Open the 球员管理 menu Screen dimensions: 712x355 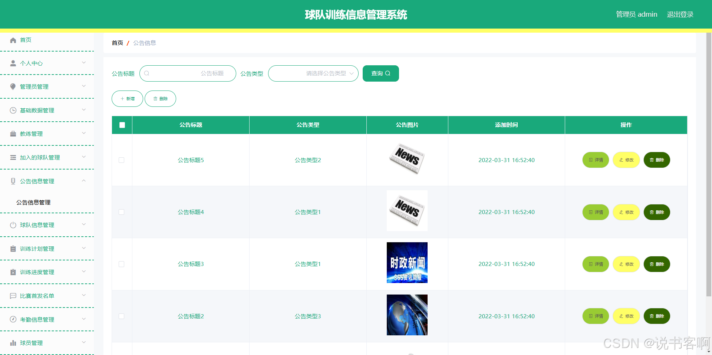tap(47, 343)
